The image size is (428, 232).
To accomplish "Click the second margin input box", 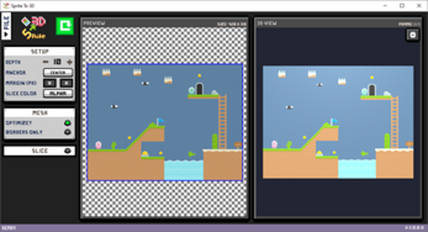I will pos(66,83).
